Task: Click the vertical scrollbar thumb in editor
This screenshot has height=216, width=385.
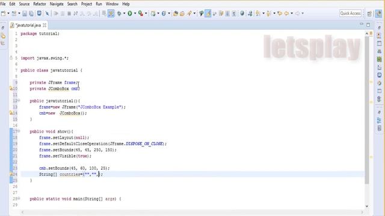Action: click(x=367, y=110)
